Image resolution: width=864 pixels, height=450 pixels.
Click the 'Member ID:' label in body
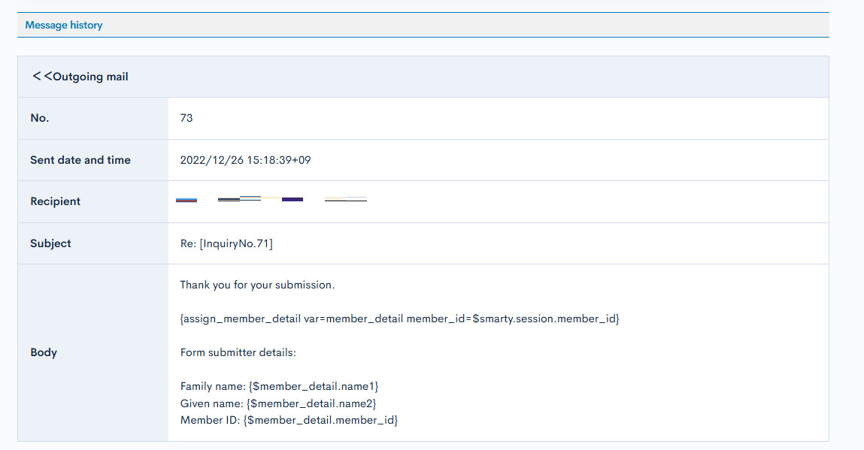pos(210,420)
